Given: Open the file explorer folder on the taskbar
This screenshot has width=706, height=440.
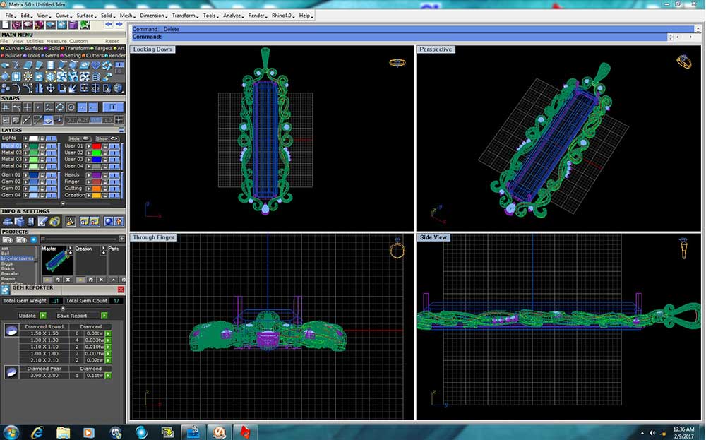Looking at the screenshot, I should tap(64, 433).
